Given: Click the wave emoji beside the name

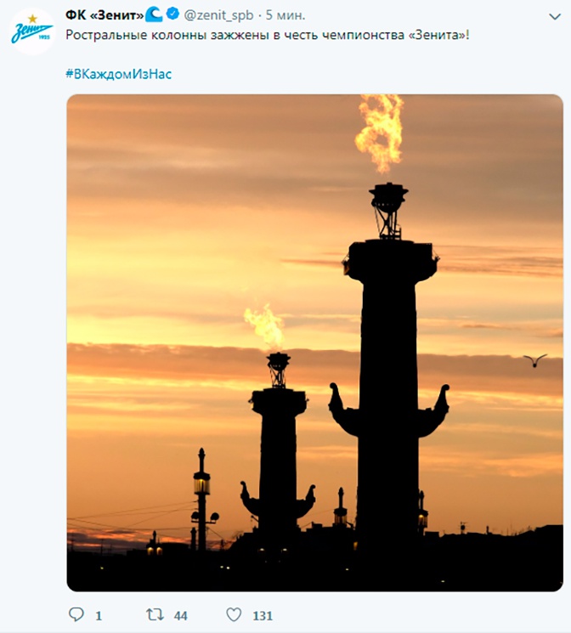Looking at the screenshot, I should pos(154,14).
